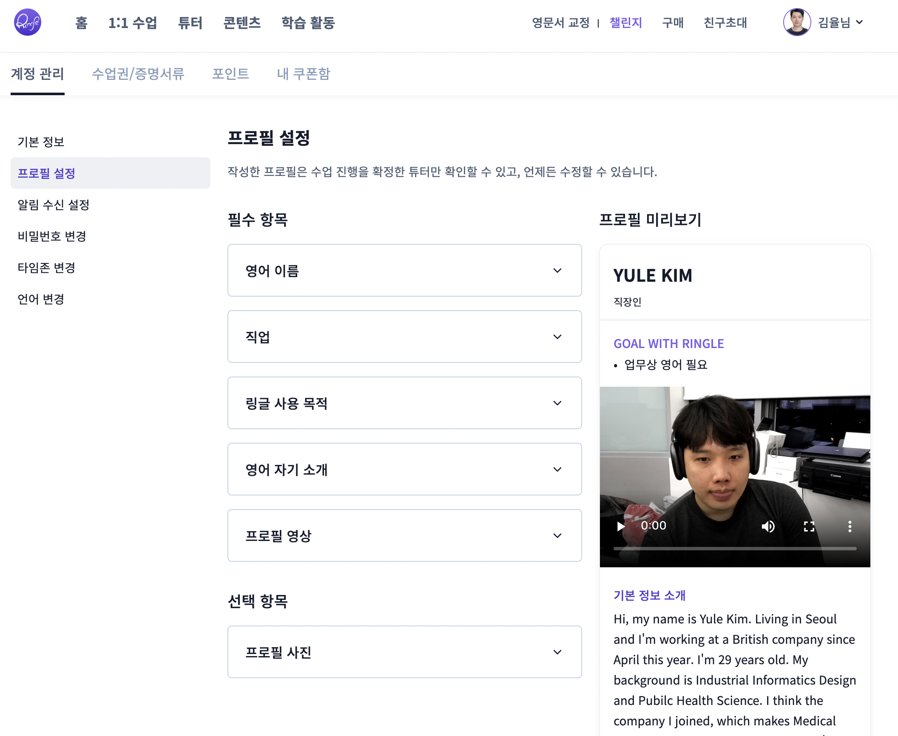Click the user profile avatar

coord(796,23)
